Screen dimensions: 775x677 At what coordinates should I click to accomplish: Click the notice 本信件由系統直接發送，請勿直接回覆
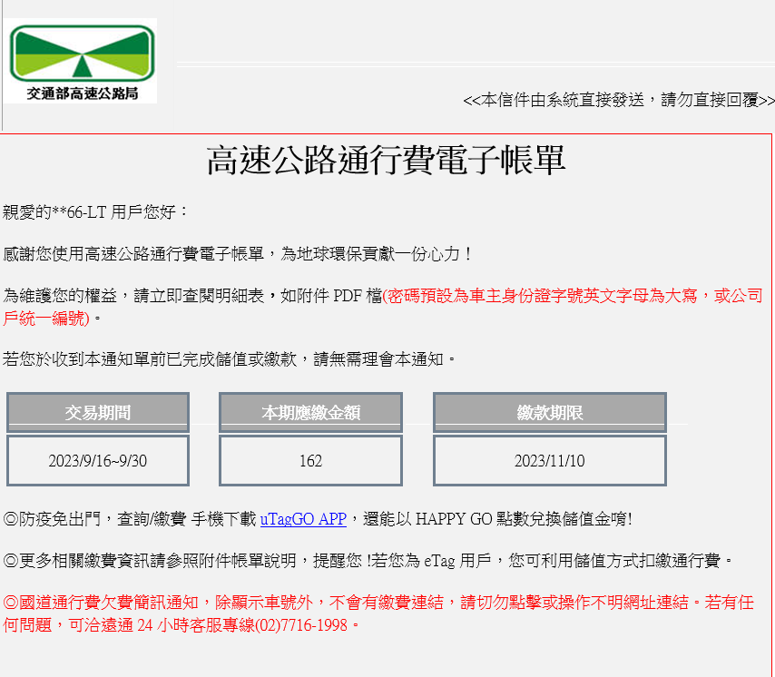pos(619,100)
